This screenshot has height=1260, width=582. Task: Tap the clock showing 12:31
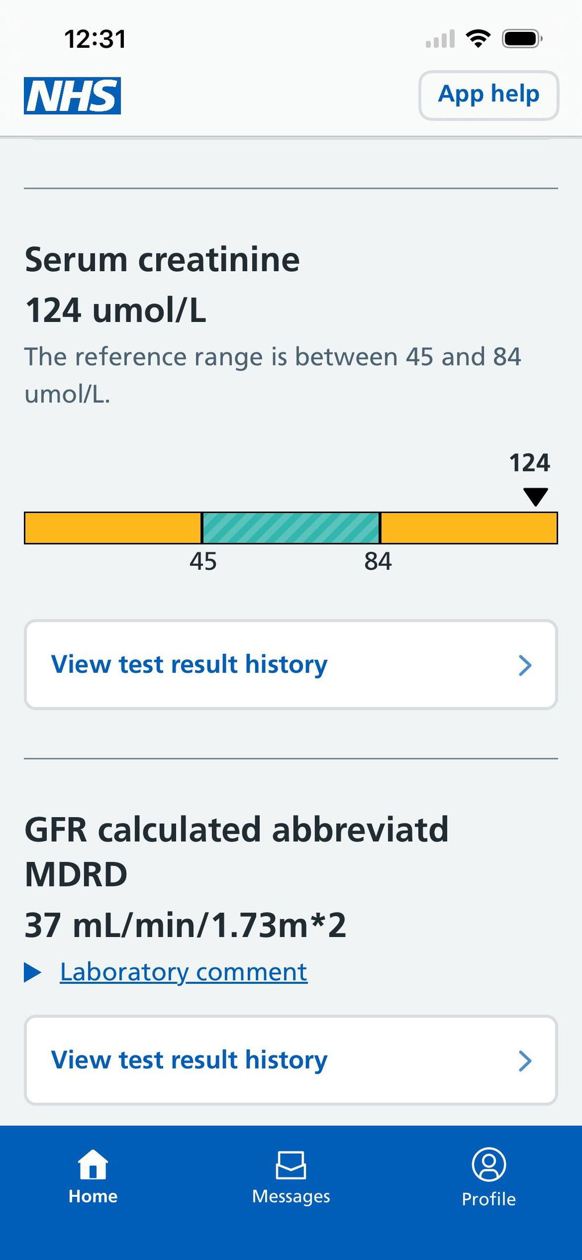point(95,39)
